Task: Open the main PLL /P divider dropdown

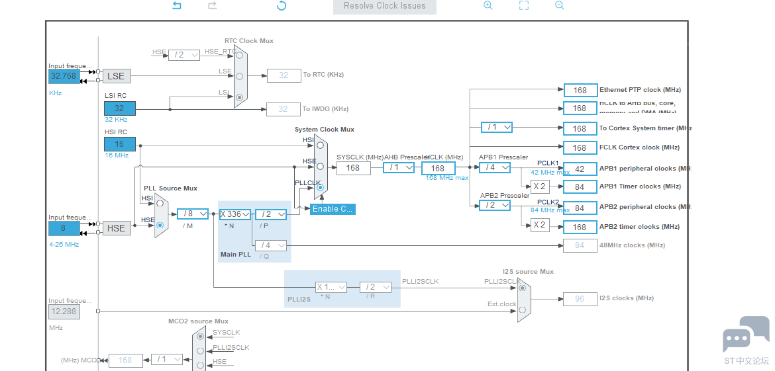Action: 271,214
